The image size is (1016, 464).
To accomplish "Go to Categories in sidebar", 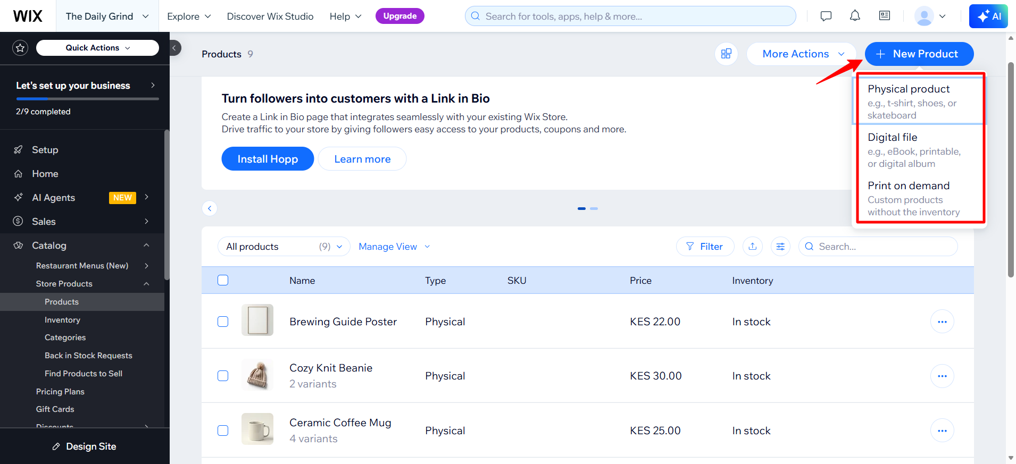I will (65, 338).
